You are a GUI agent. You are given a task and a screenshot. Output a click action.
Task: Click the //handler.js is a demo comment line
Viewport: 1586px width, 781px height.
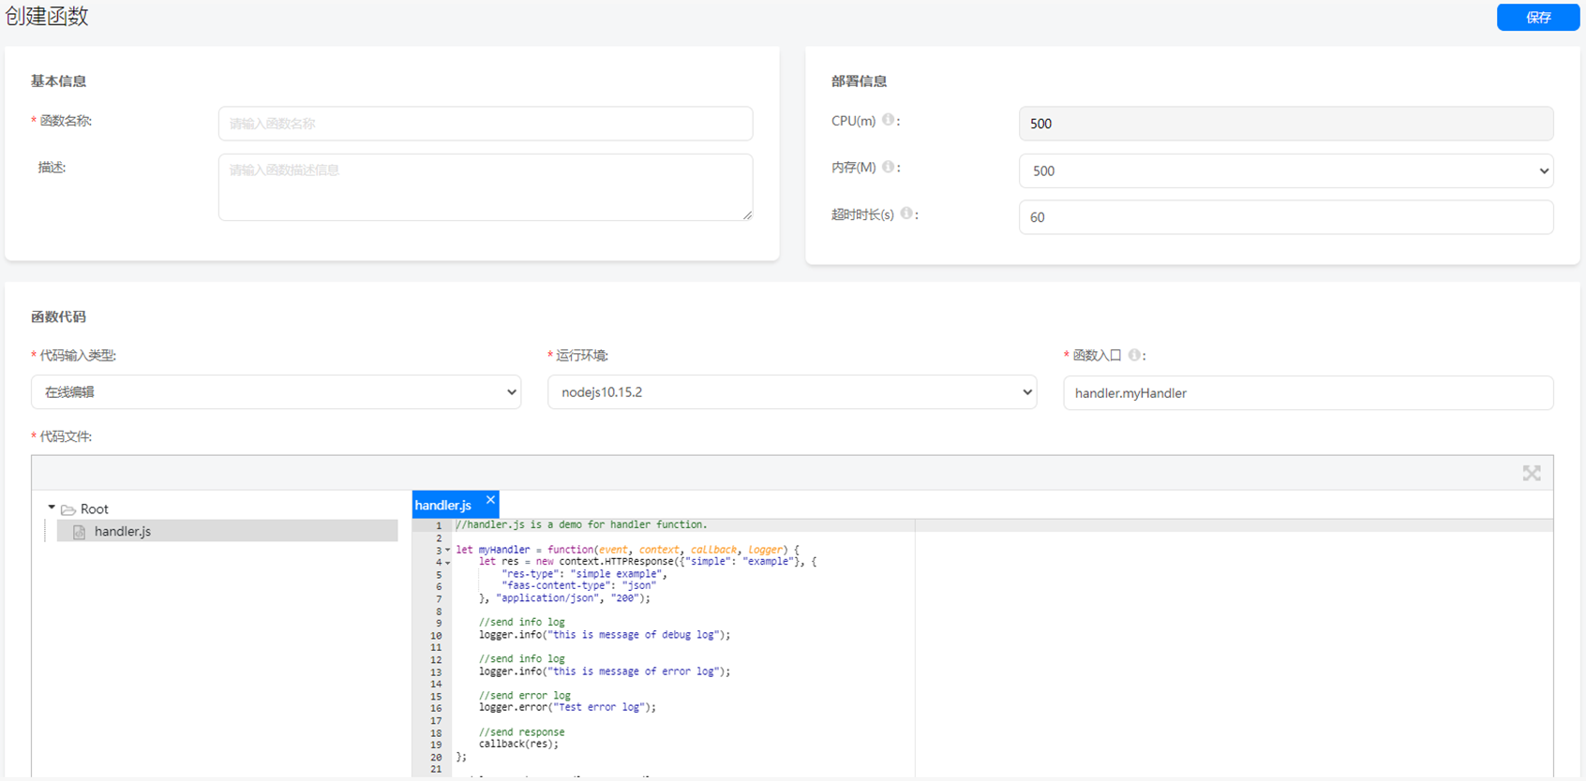[581, 525]
